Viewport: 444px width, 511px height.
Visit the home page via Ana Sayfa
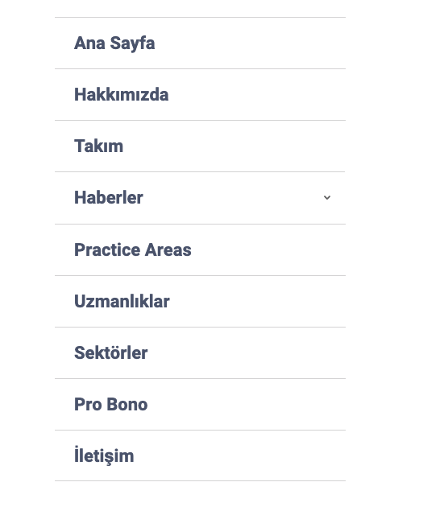click(114, 43)
